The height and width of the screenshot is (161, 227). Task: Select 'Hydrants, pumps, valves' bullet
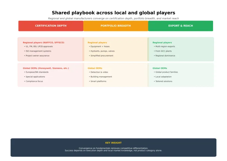point(102,51)
